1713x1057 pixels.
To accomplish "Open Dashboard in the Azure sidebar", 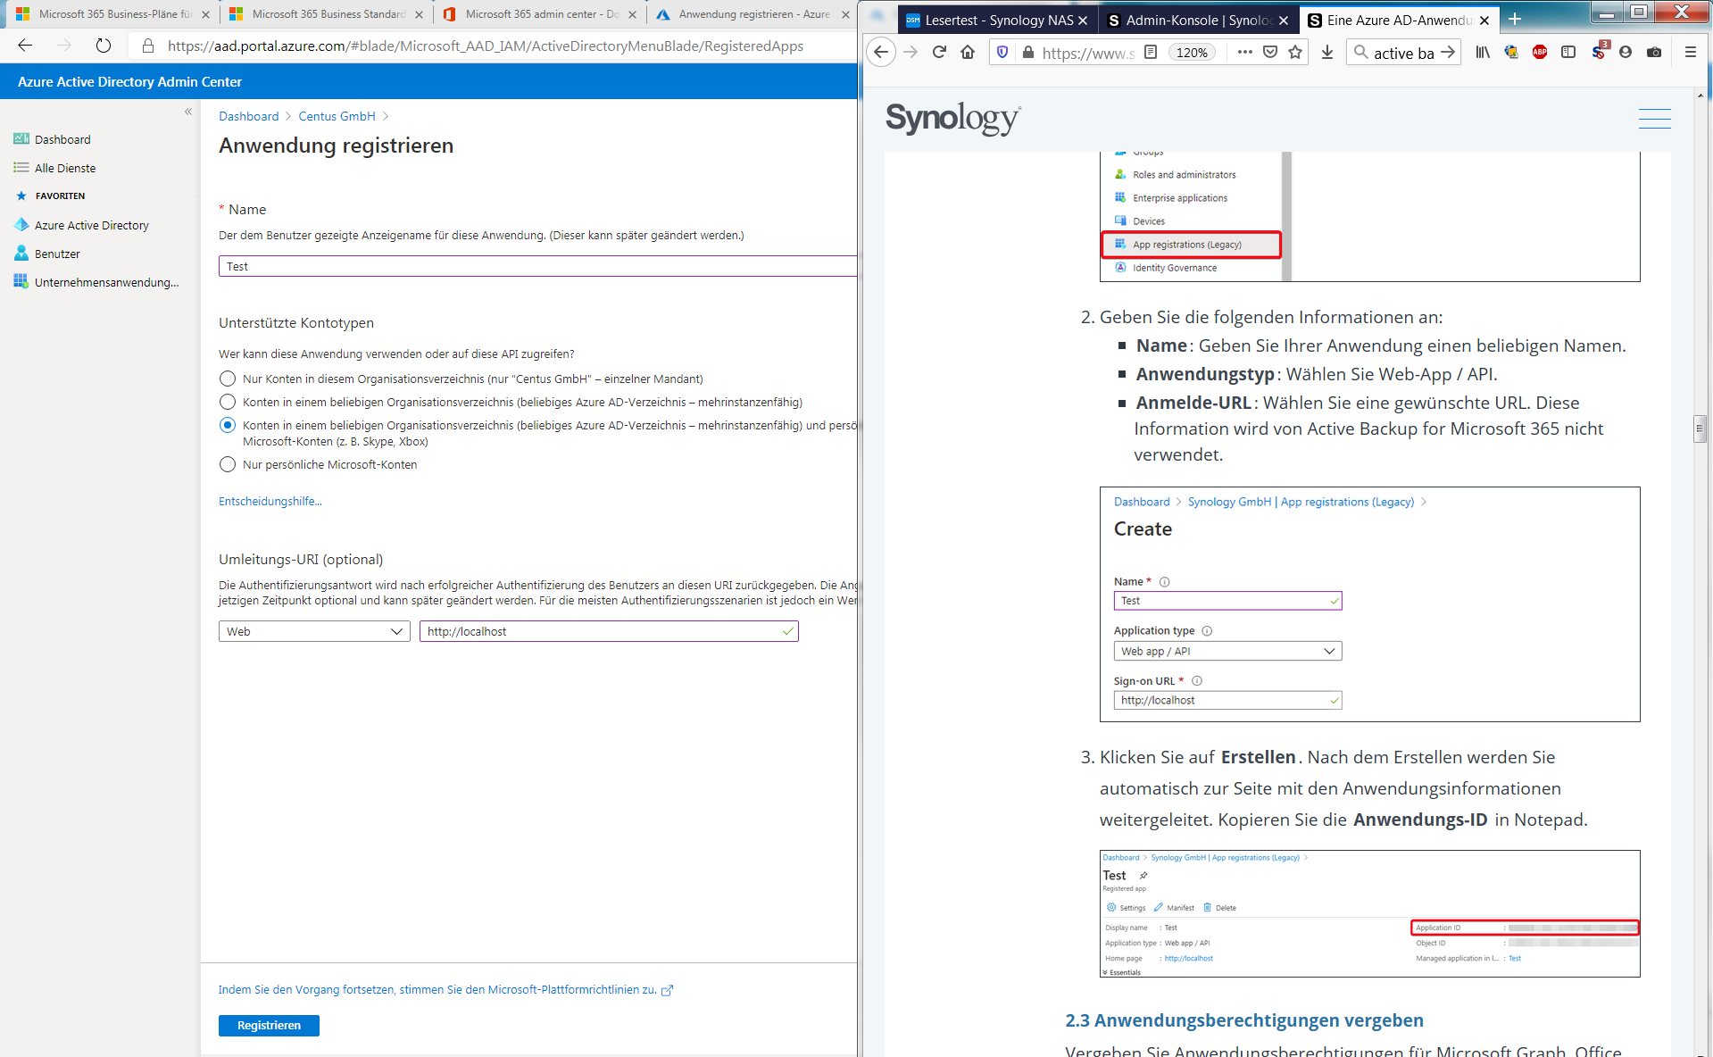I will 62,139.
